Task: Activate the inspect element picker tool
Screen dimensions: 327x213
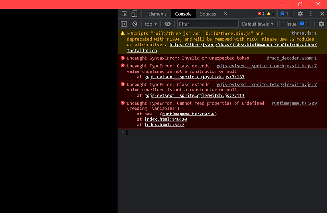Action: point(124,14)
